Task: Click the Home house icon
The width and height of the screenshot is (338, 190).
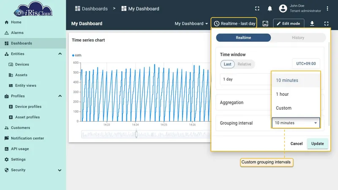Action: [x=6, y=22]
